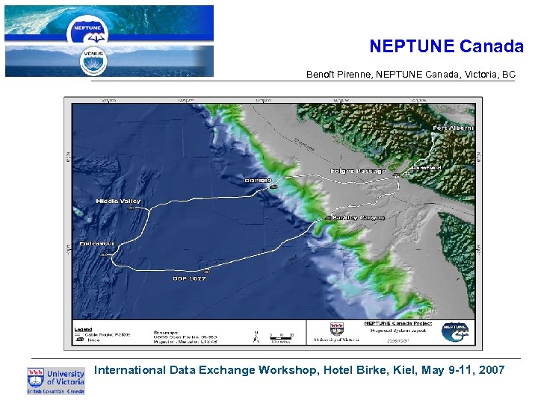
Task: Click the node symbol near Endeavour
Action: pos(104,254)
